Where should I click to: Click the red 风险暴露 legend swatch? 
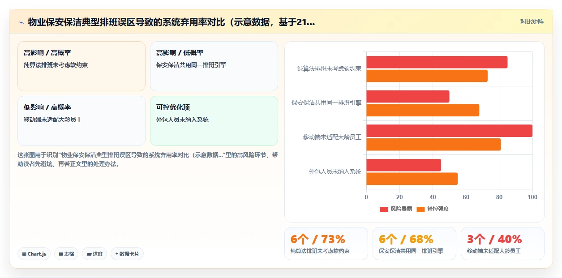pos(384,210)
